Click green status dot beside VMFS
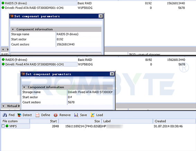196x151 pixels. 7,126
